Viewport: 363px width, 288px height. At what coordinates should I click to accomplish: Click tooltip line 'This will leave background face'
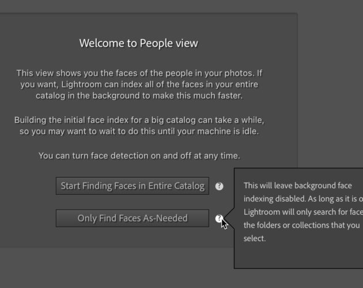click(298, 185)
